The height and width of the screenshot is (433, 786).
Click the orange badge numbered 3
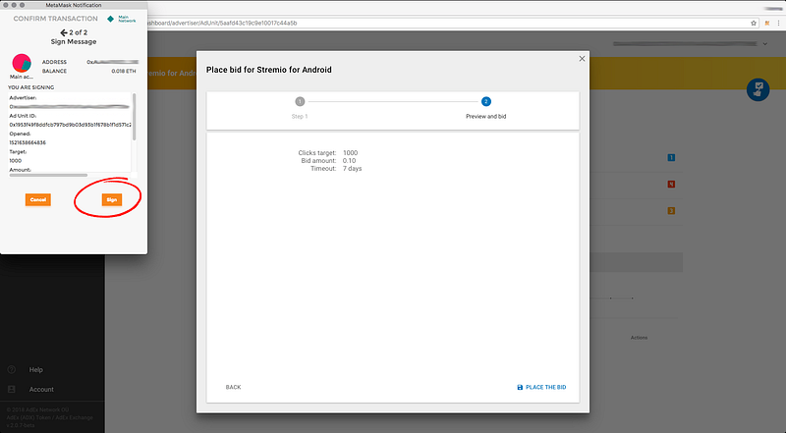tap(671, 210)
